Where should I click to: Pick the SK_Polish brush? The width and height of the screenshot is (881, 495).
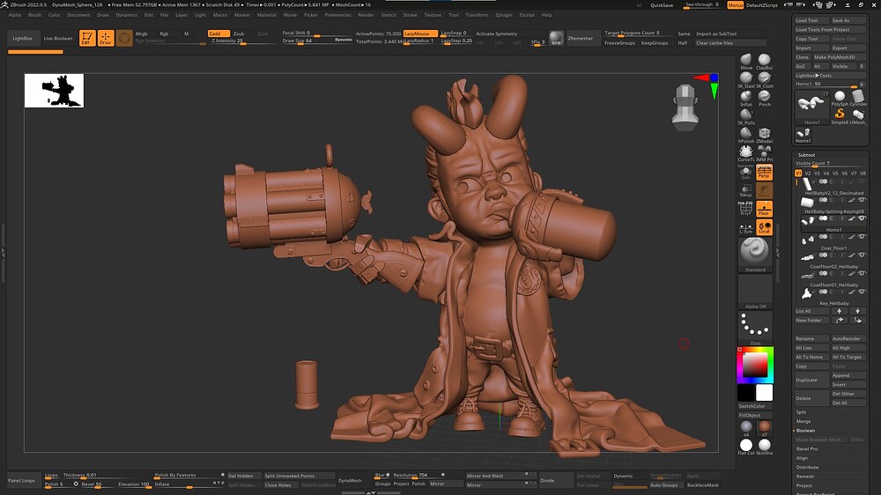pyautogui.click(x=746, y=116)
